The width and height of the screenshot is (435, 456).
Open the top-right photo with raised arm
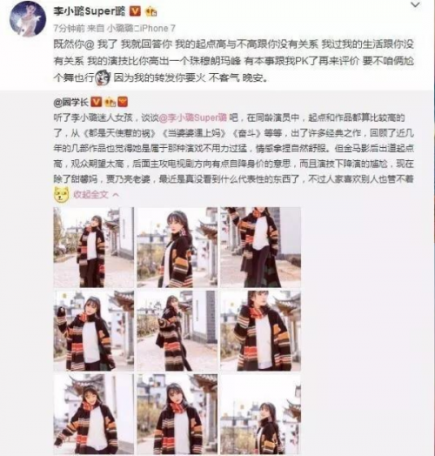[260, 247]
